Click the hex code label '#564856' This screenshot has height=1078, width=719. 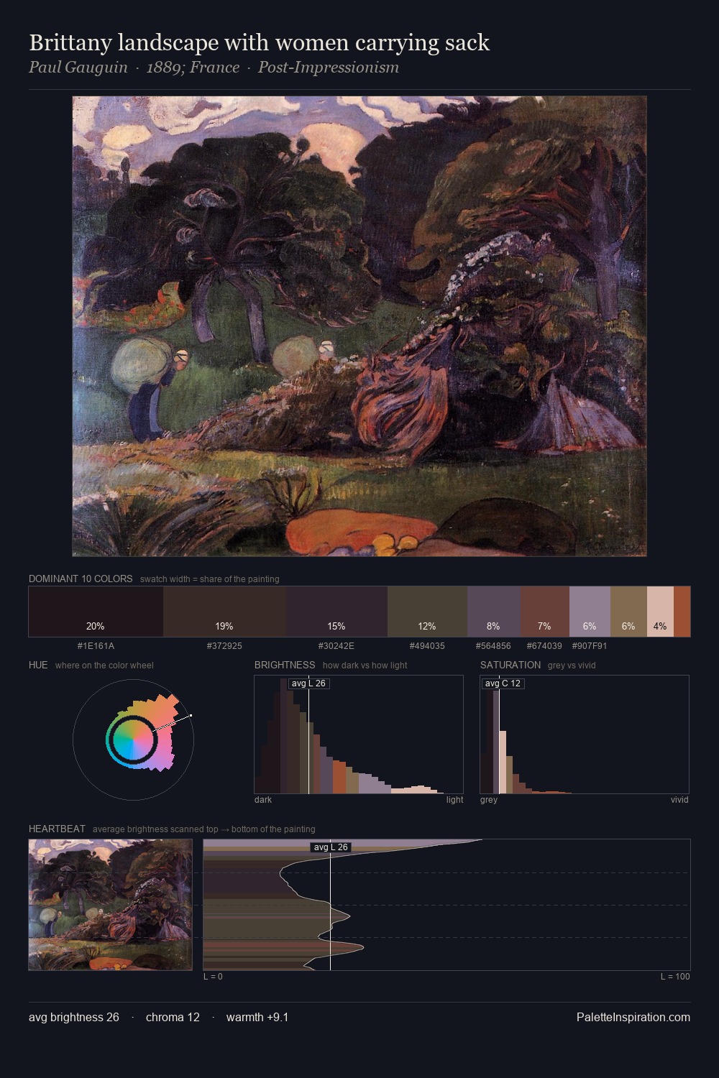(x=493, y=646)
